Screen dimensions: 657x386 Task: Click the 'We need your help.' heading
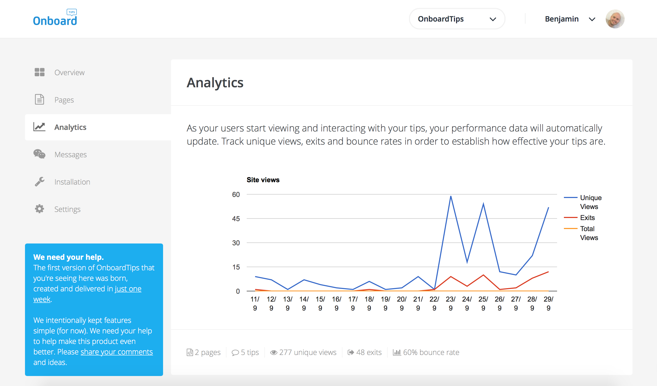click(x=69, y=257)
